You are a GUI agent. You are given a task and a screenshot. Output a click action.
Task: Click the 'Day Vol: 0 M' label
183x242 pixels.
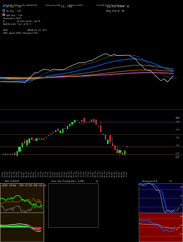click(115, 11)
